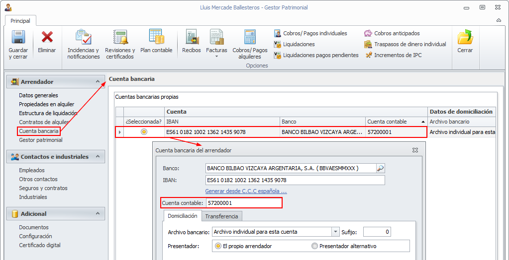Click the ¿Seleccionada? column header
Screen dimensions: 509x260
[x=144, y=122]
